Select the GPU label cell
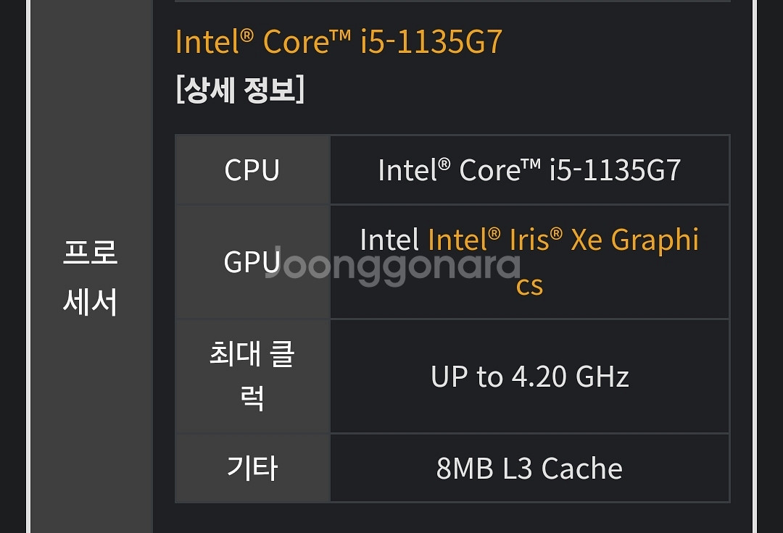 point(252,261)
